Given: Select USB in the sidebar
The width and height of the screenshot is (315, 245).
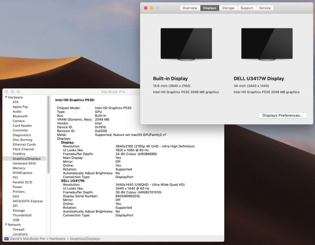Looking at the screenshot, I should tap(16, 220).
